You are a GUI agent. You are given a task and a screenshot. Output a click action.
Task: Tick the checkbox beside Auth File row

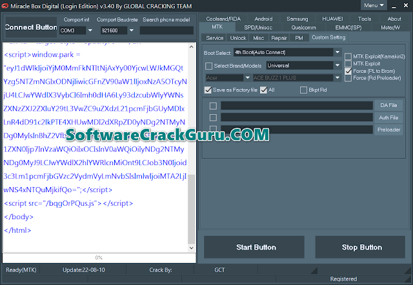213,117
